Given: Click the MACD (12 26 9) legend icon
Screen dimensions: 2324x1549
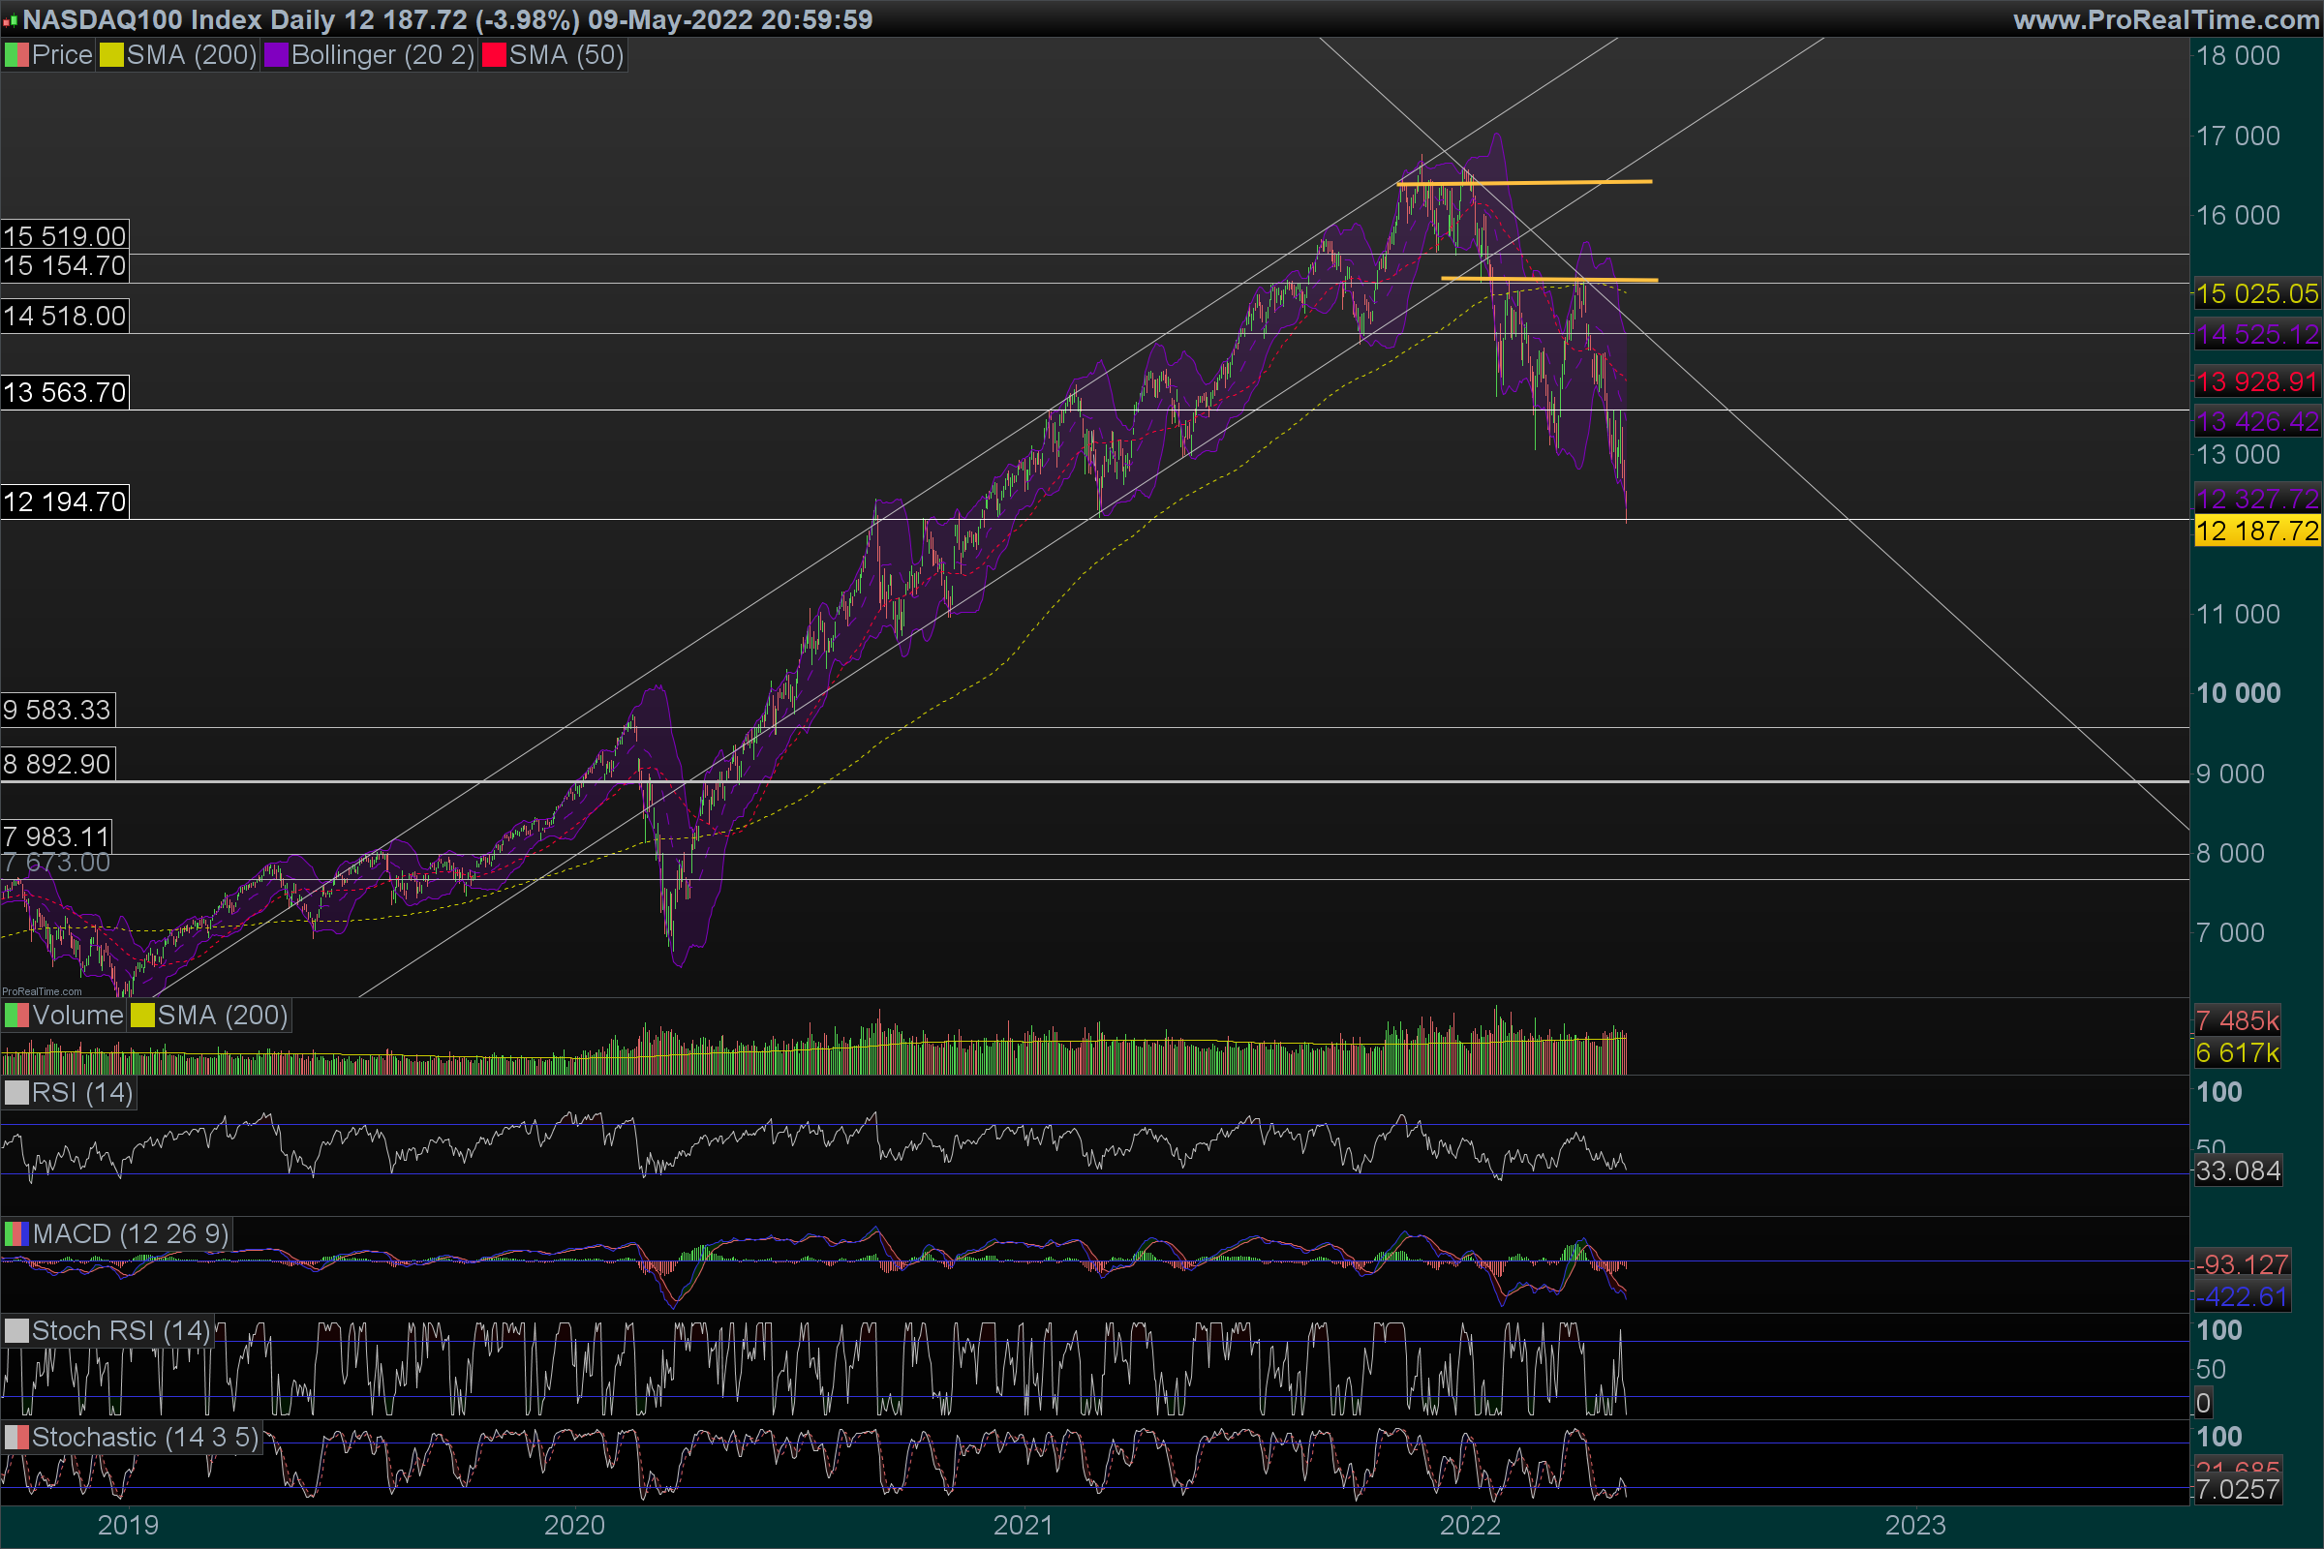Looking at the screenshot, I should tap(16, 1233).
